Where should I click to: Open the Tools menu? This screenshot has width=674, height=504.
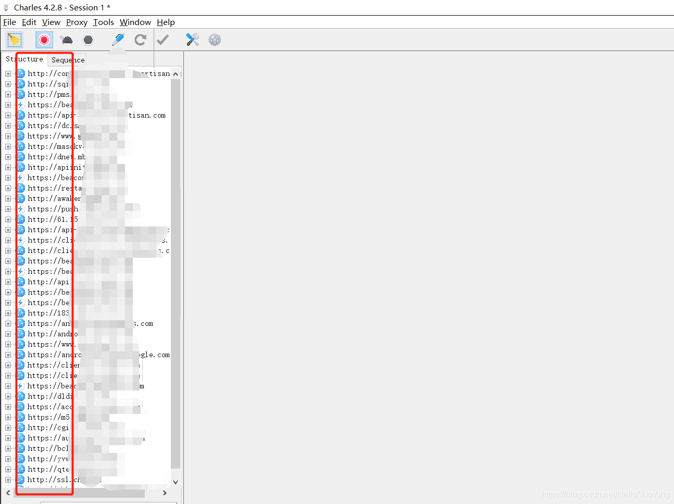(x=103, y=22)
